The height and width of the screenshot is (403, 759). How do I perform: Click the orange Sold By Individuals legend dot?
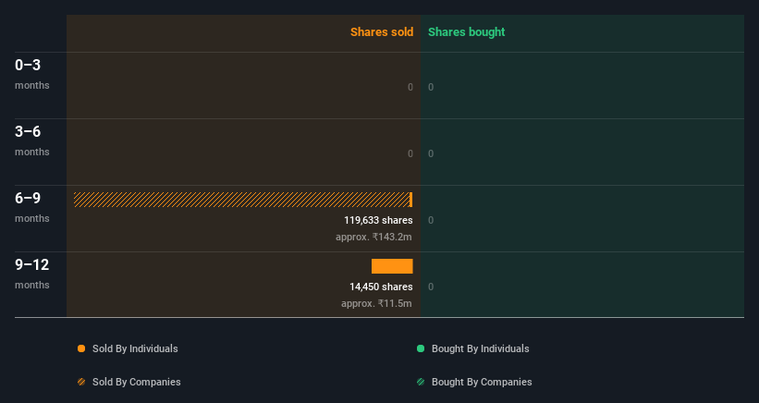tap(81, 348)
